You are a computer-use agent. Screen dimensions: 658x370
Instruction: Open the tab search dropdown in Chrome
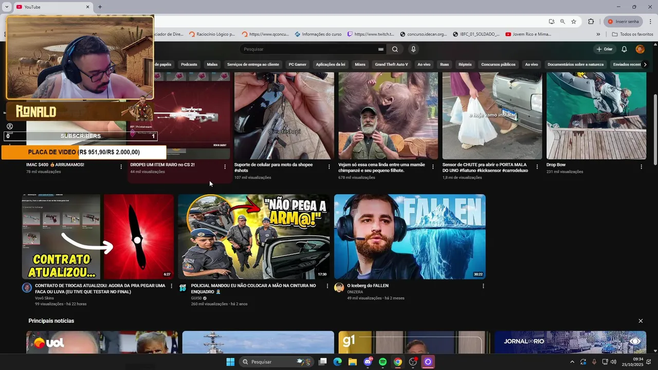(7, 7)
